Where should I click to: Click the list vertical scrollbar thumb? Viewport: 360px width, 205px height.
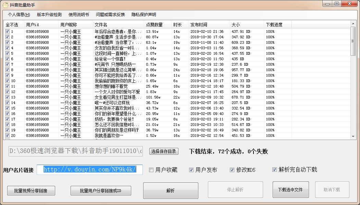pyautogui.click(x=353, y=41)
